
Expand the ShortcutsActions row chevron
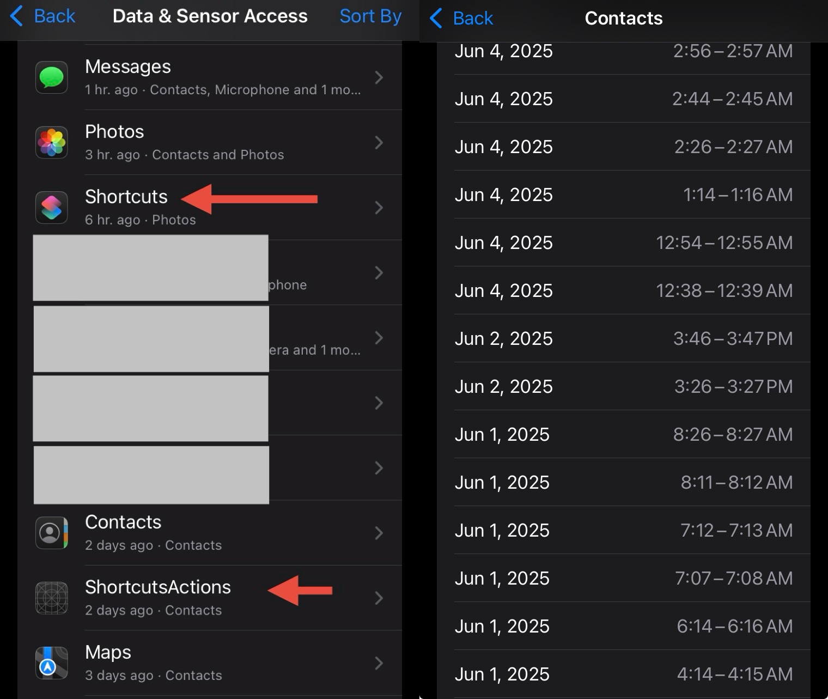[379, 598]
